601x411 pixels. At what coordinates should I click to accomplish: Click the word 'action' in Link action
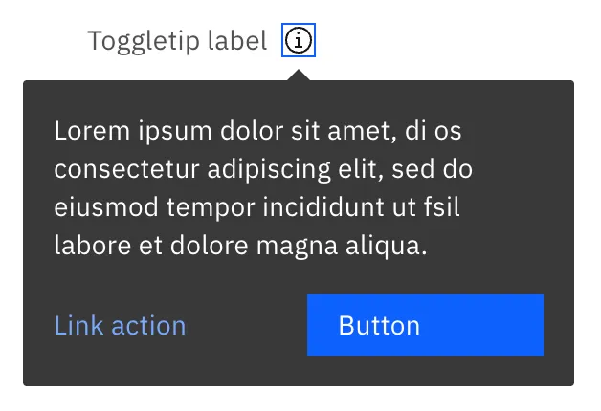tap(148, 325)
